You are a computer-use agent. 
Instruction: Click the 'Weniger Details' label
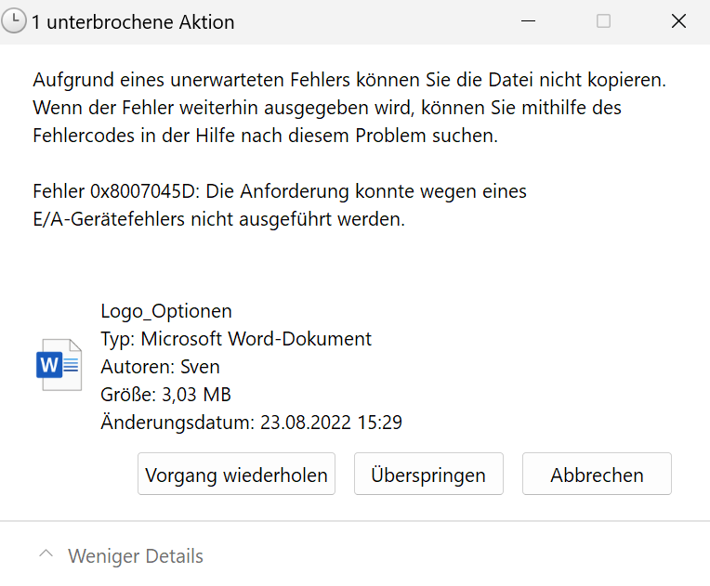(136, 556)
